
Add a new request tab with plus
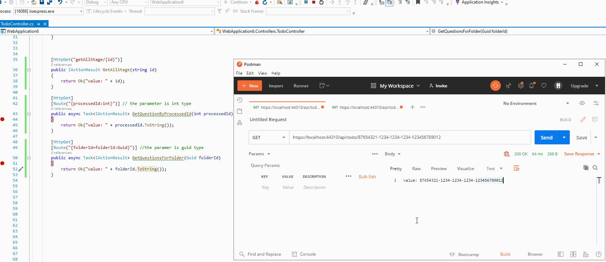pos(413,107)
